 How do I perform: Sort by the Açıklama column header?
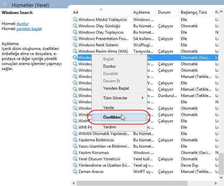143,12
